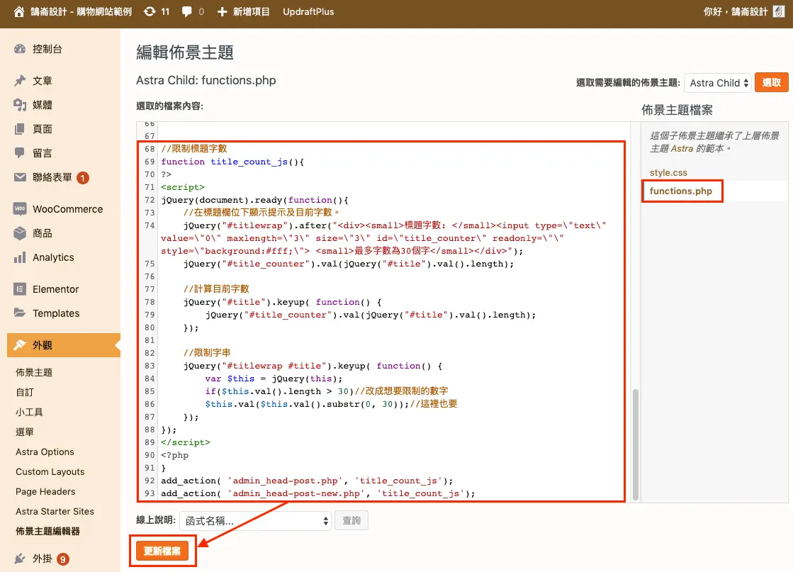Click the Astra Child: functions.php heading

click(206, 80)
